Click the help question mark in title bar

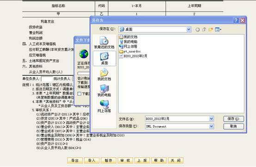coord(236,20)
